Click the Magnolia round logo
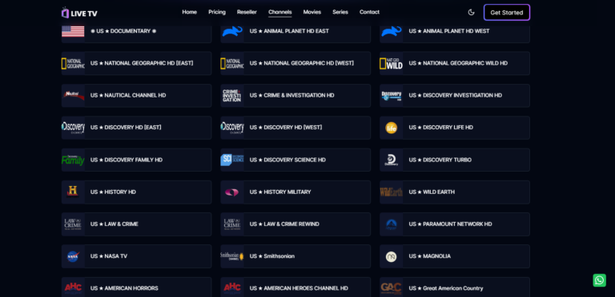Viewport: 615px width, 297px height. pos(391,257)
